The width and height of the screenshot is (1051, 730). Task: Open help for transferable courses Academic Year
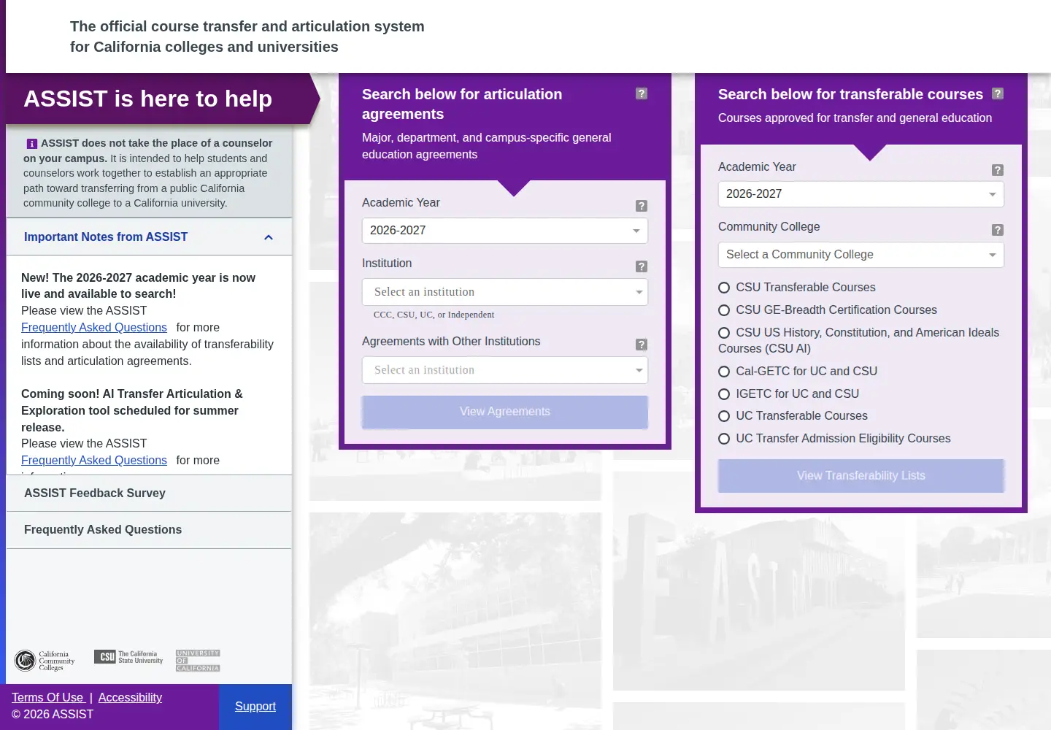(998, 170)
